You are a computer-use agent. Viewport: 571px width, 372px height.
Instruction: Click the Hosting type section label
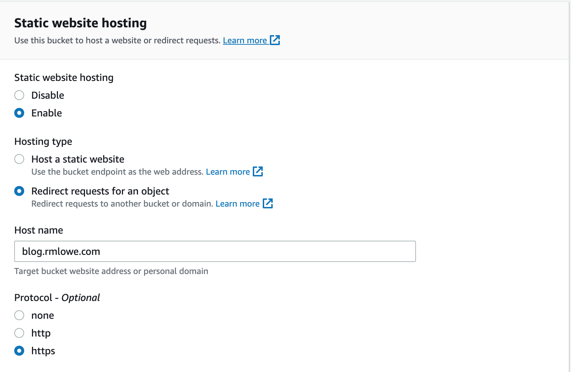click(43, 142)
